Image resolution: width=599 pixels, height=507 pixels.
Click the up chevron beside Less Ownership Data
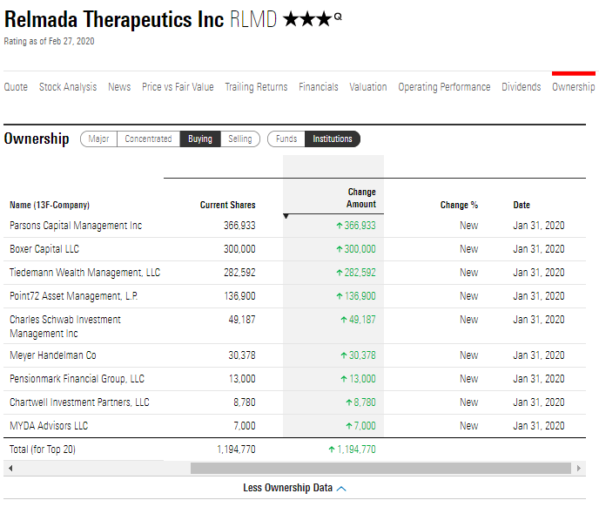pos(341,489)
